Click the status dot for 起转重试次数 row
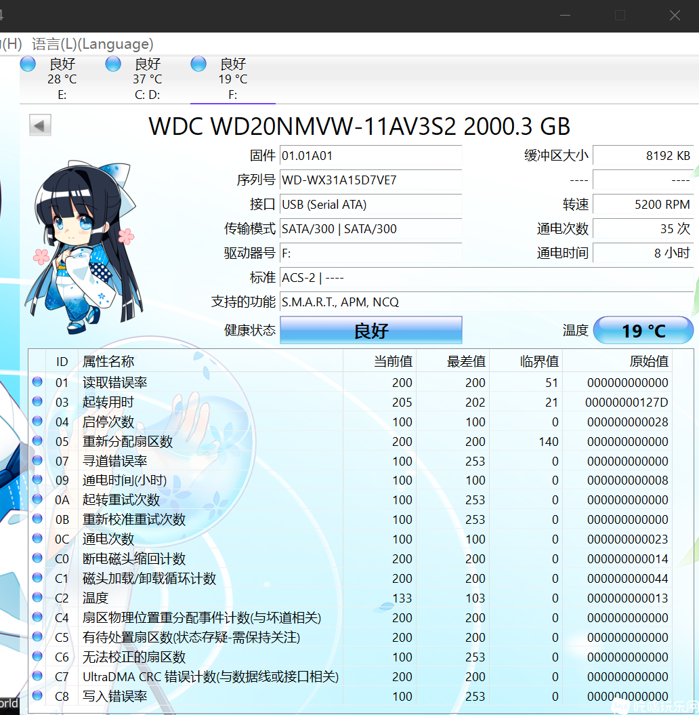This screenshot has height=715, width=699. point(37,499)
